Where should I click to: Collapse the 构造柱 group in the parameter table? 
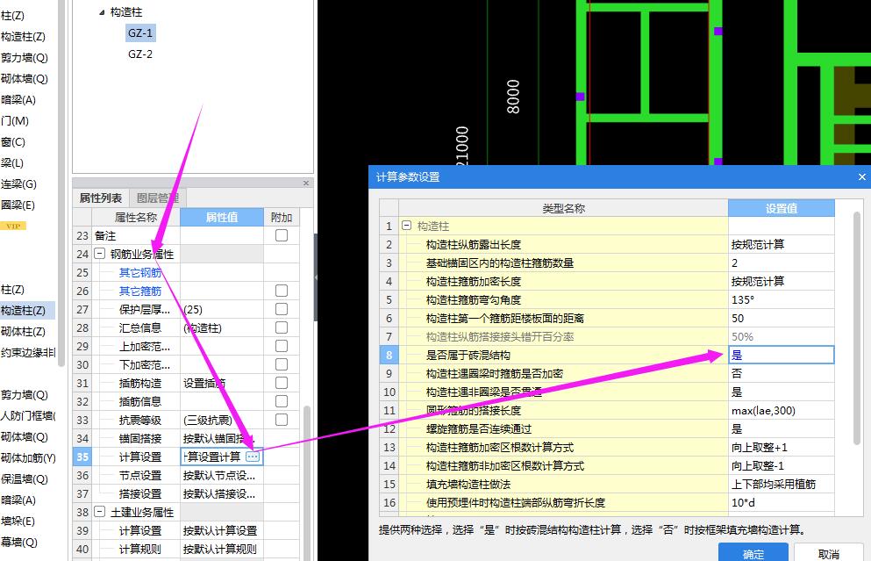coord(406,226)
